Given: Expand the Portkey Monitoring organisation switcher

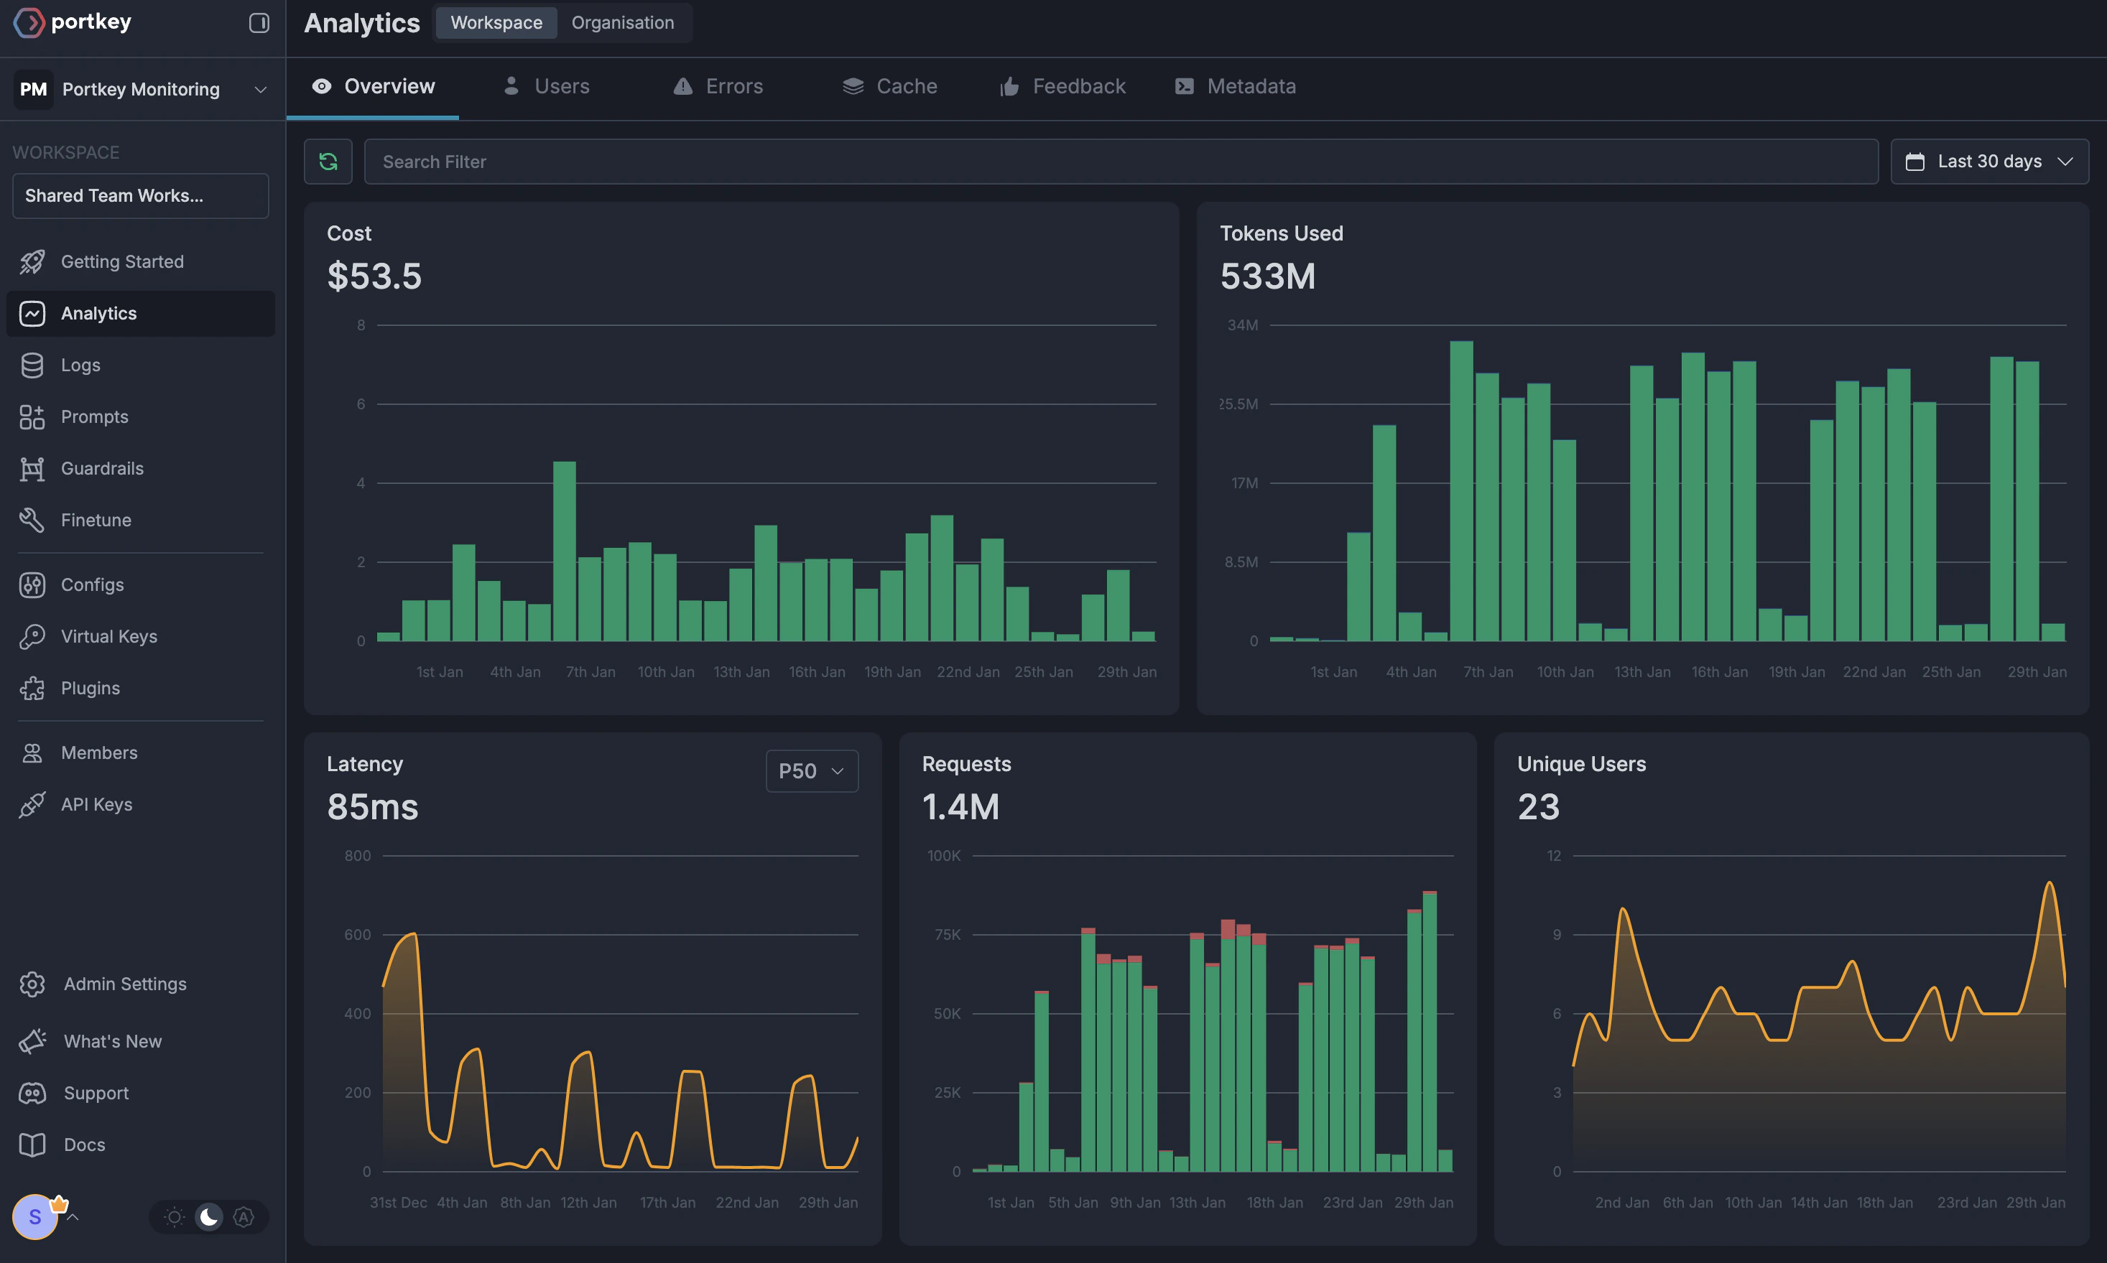Looking at the screenshot, I should (141, 89).
